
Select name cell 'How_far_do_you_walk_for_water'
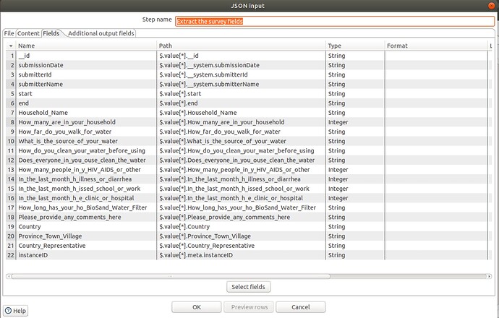click(x=86, y=132)
